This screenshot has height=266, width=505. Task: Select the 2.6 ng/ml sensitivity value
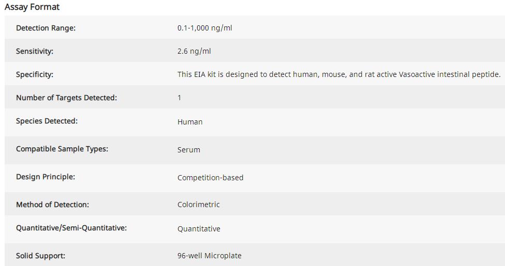click(x=194, y=51)
